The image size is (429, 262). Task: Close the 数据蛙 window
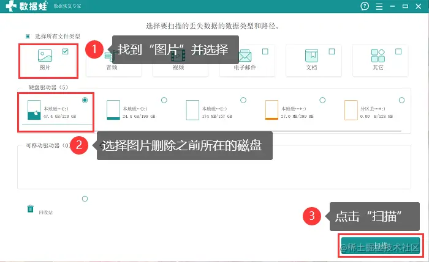coord(419,6)
